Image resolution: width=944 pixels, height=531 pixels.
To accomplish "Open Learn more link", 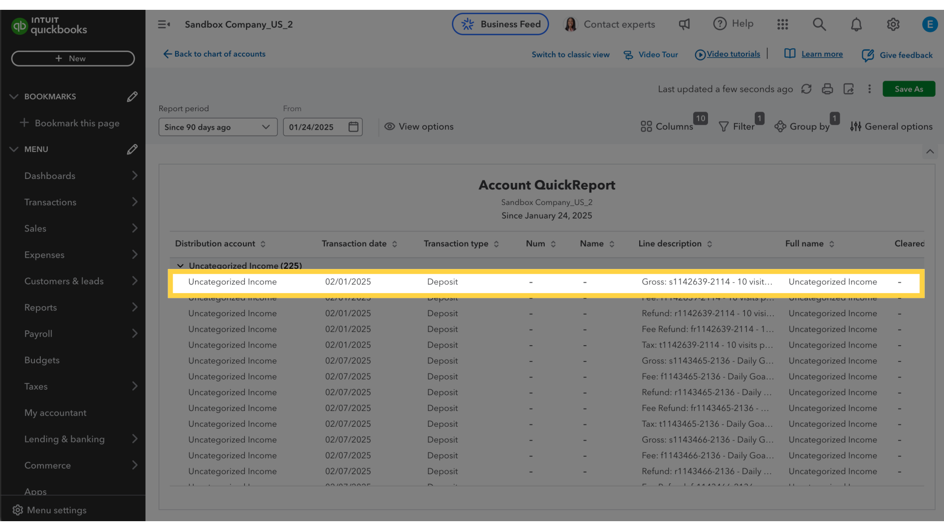I will click(814, 54).
